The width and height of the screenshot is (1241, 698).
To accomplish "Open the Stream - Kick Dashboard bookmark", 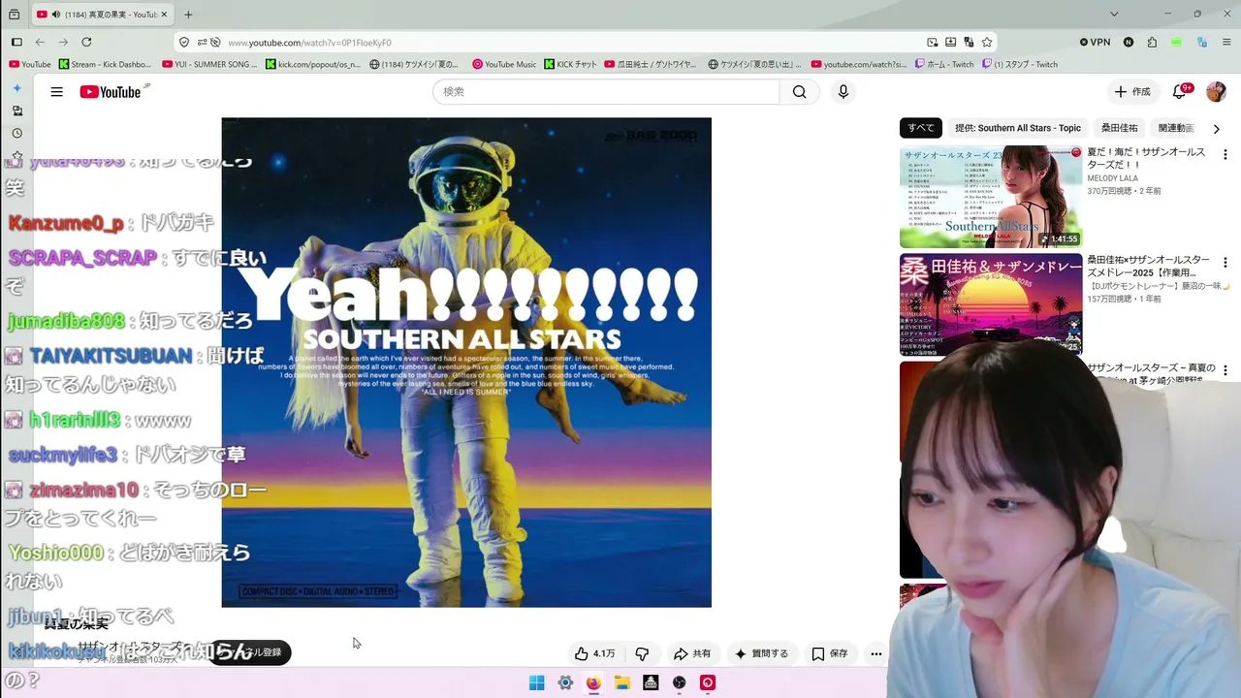I will [105, 65].
